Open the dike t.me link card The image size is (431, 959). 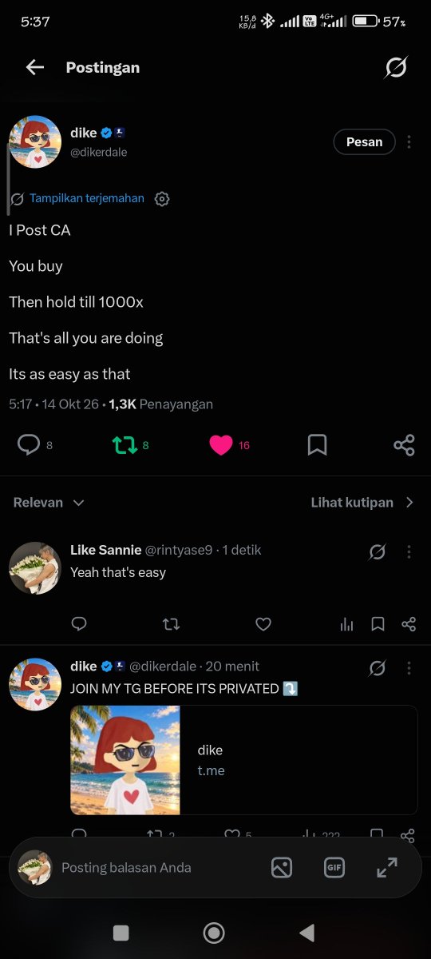tap(244, 760)
